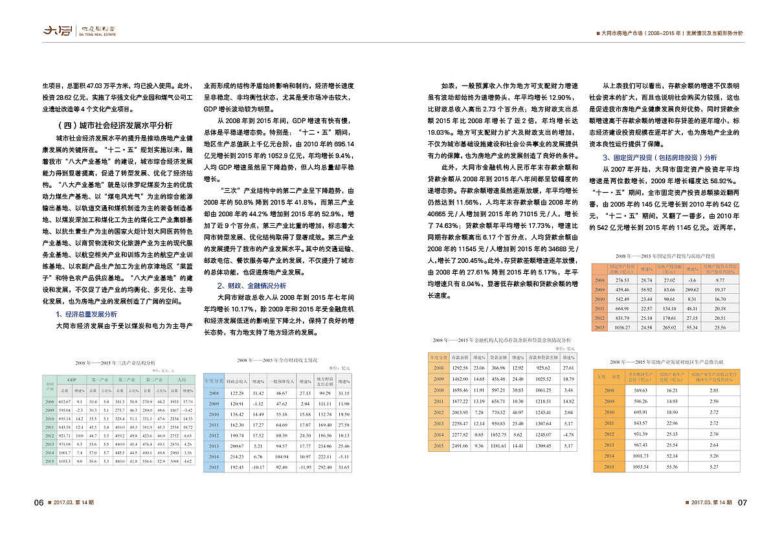Image resolution: width=782 pixels, height=534 pixels.
Task: Click cell 1292.58 in deposit table
Action: (x=460, y=367)
